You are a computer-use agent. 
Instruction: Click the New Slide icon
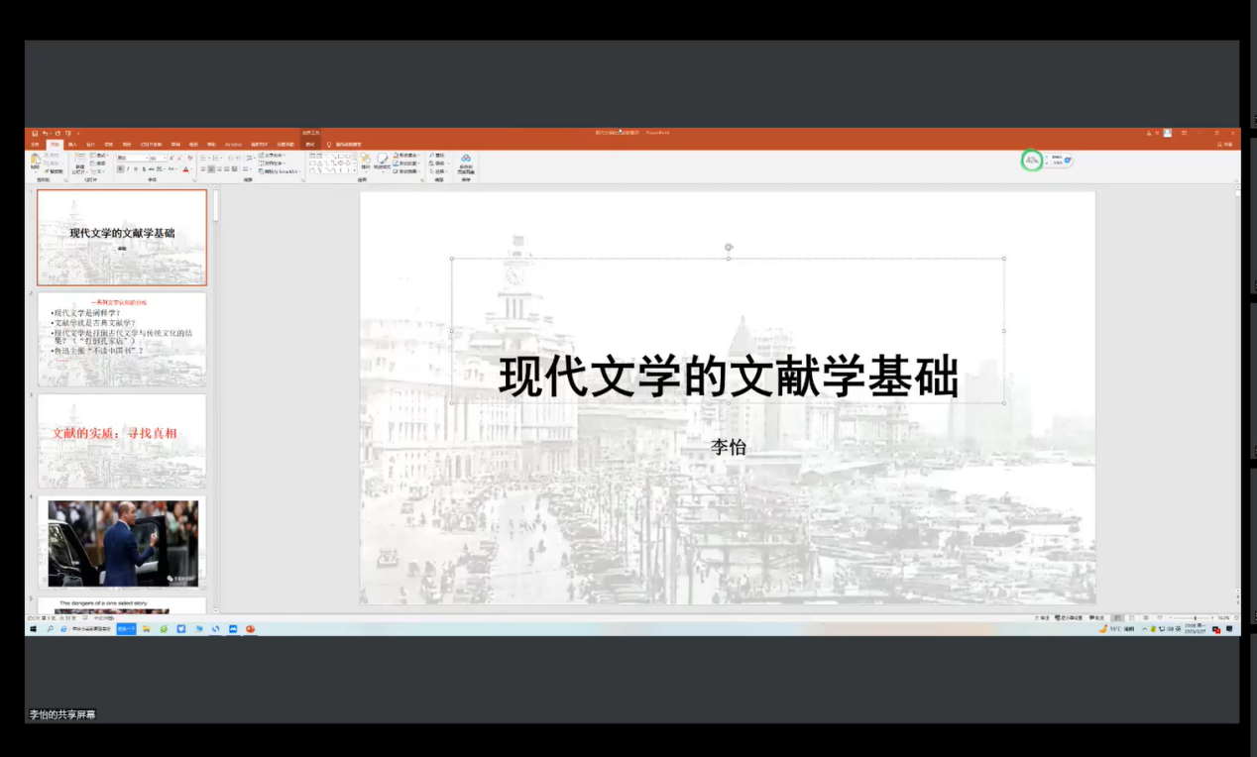tap(79, 160)
